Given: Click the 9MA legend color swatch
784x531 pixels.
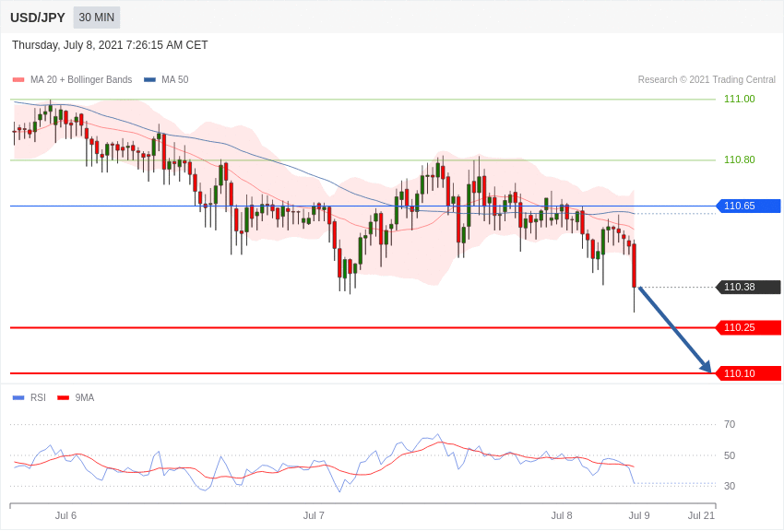Looking at the screenshot, I should 63,398.
